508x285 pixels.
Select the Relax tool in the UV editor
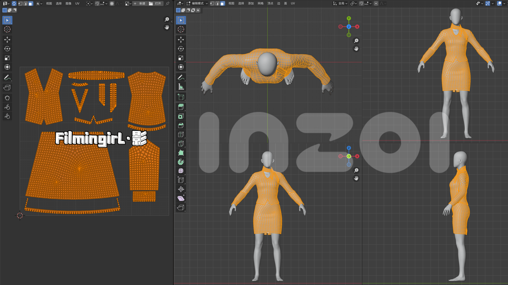[x=7, y=107]
